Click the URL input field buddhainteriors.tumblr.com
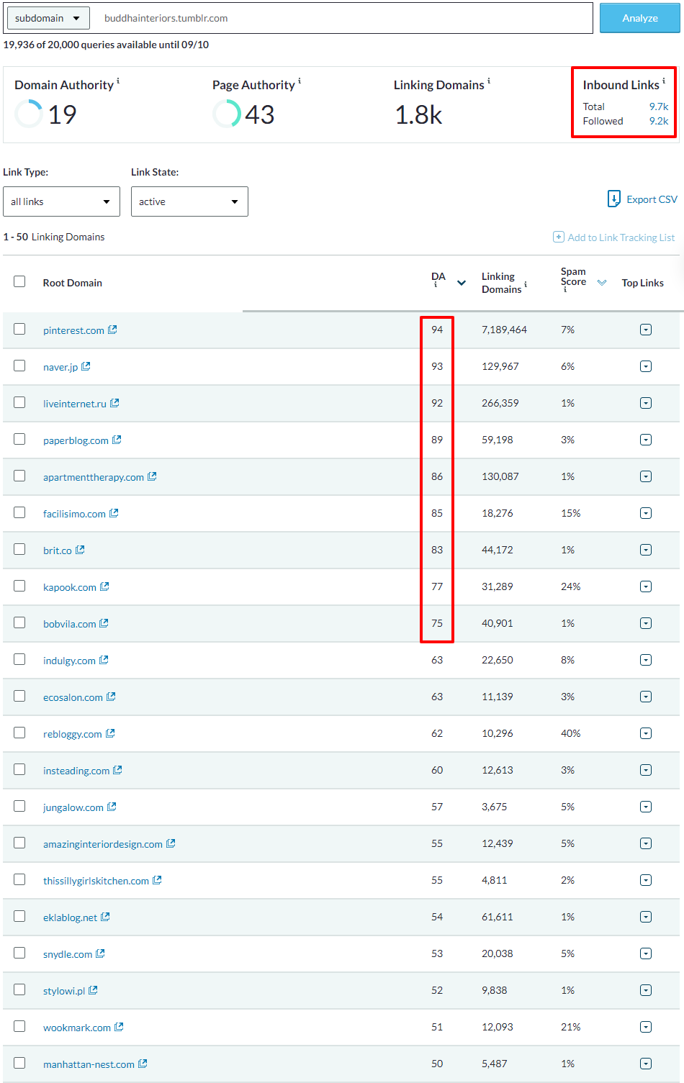The image size is (684, 1083). 344,18
